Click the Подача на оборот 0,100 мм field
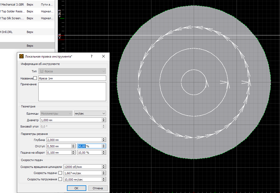 click(59, 153)
